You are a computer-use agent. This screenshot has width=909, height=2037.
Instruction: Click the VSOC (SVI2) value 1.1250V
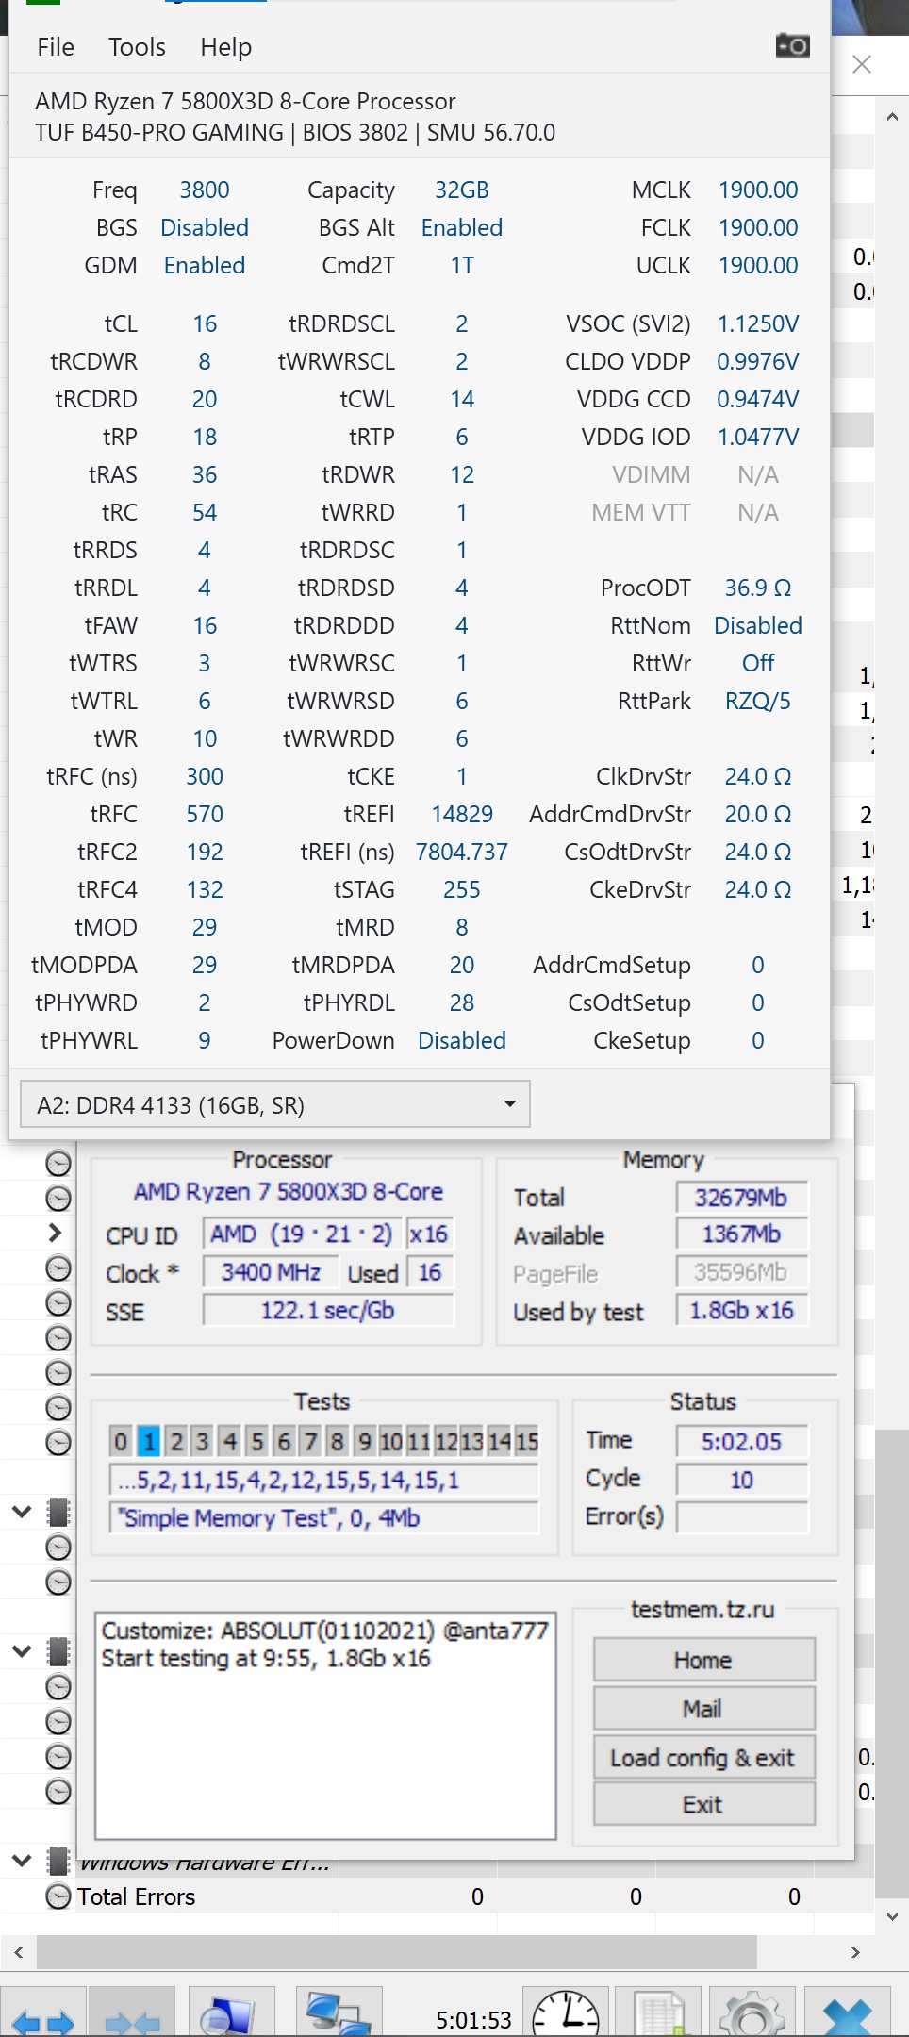758,323
